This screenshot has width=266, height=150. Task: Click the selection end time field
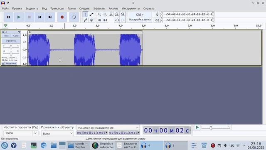[124, 132]
